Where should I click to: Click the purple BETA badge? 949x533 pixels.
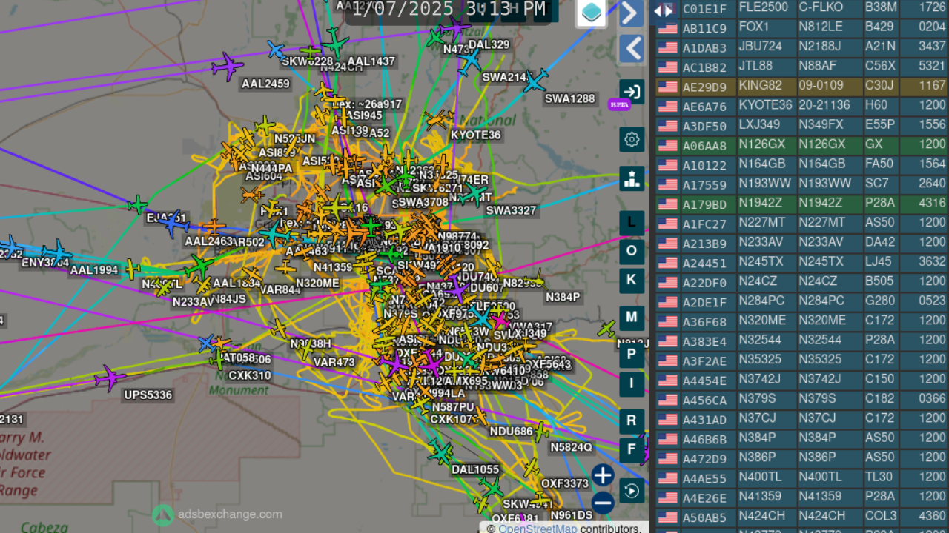point(619,104)
